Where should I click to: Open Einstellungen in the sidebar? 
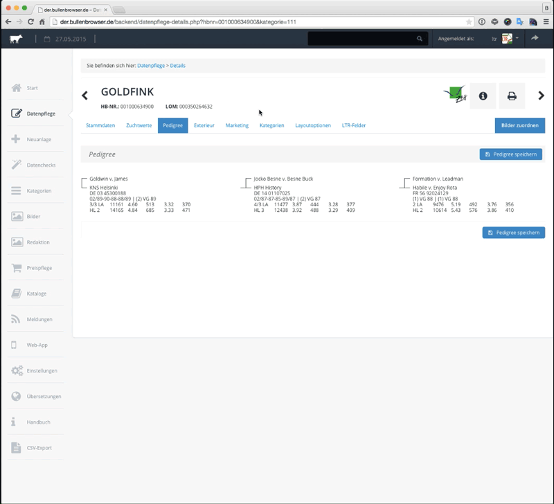click(x=42, y=370)
